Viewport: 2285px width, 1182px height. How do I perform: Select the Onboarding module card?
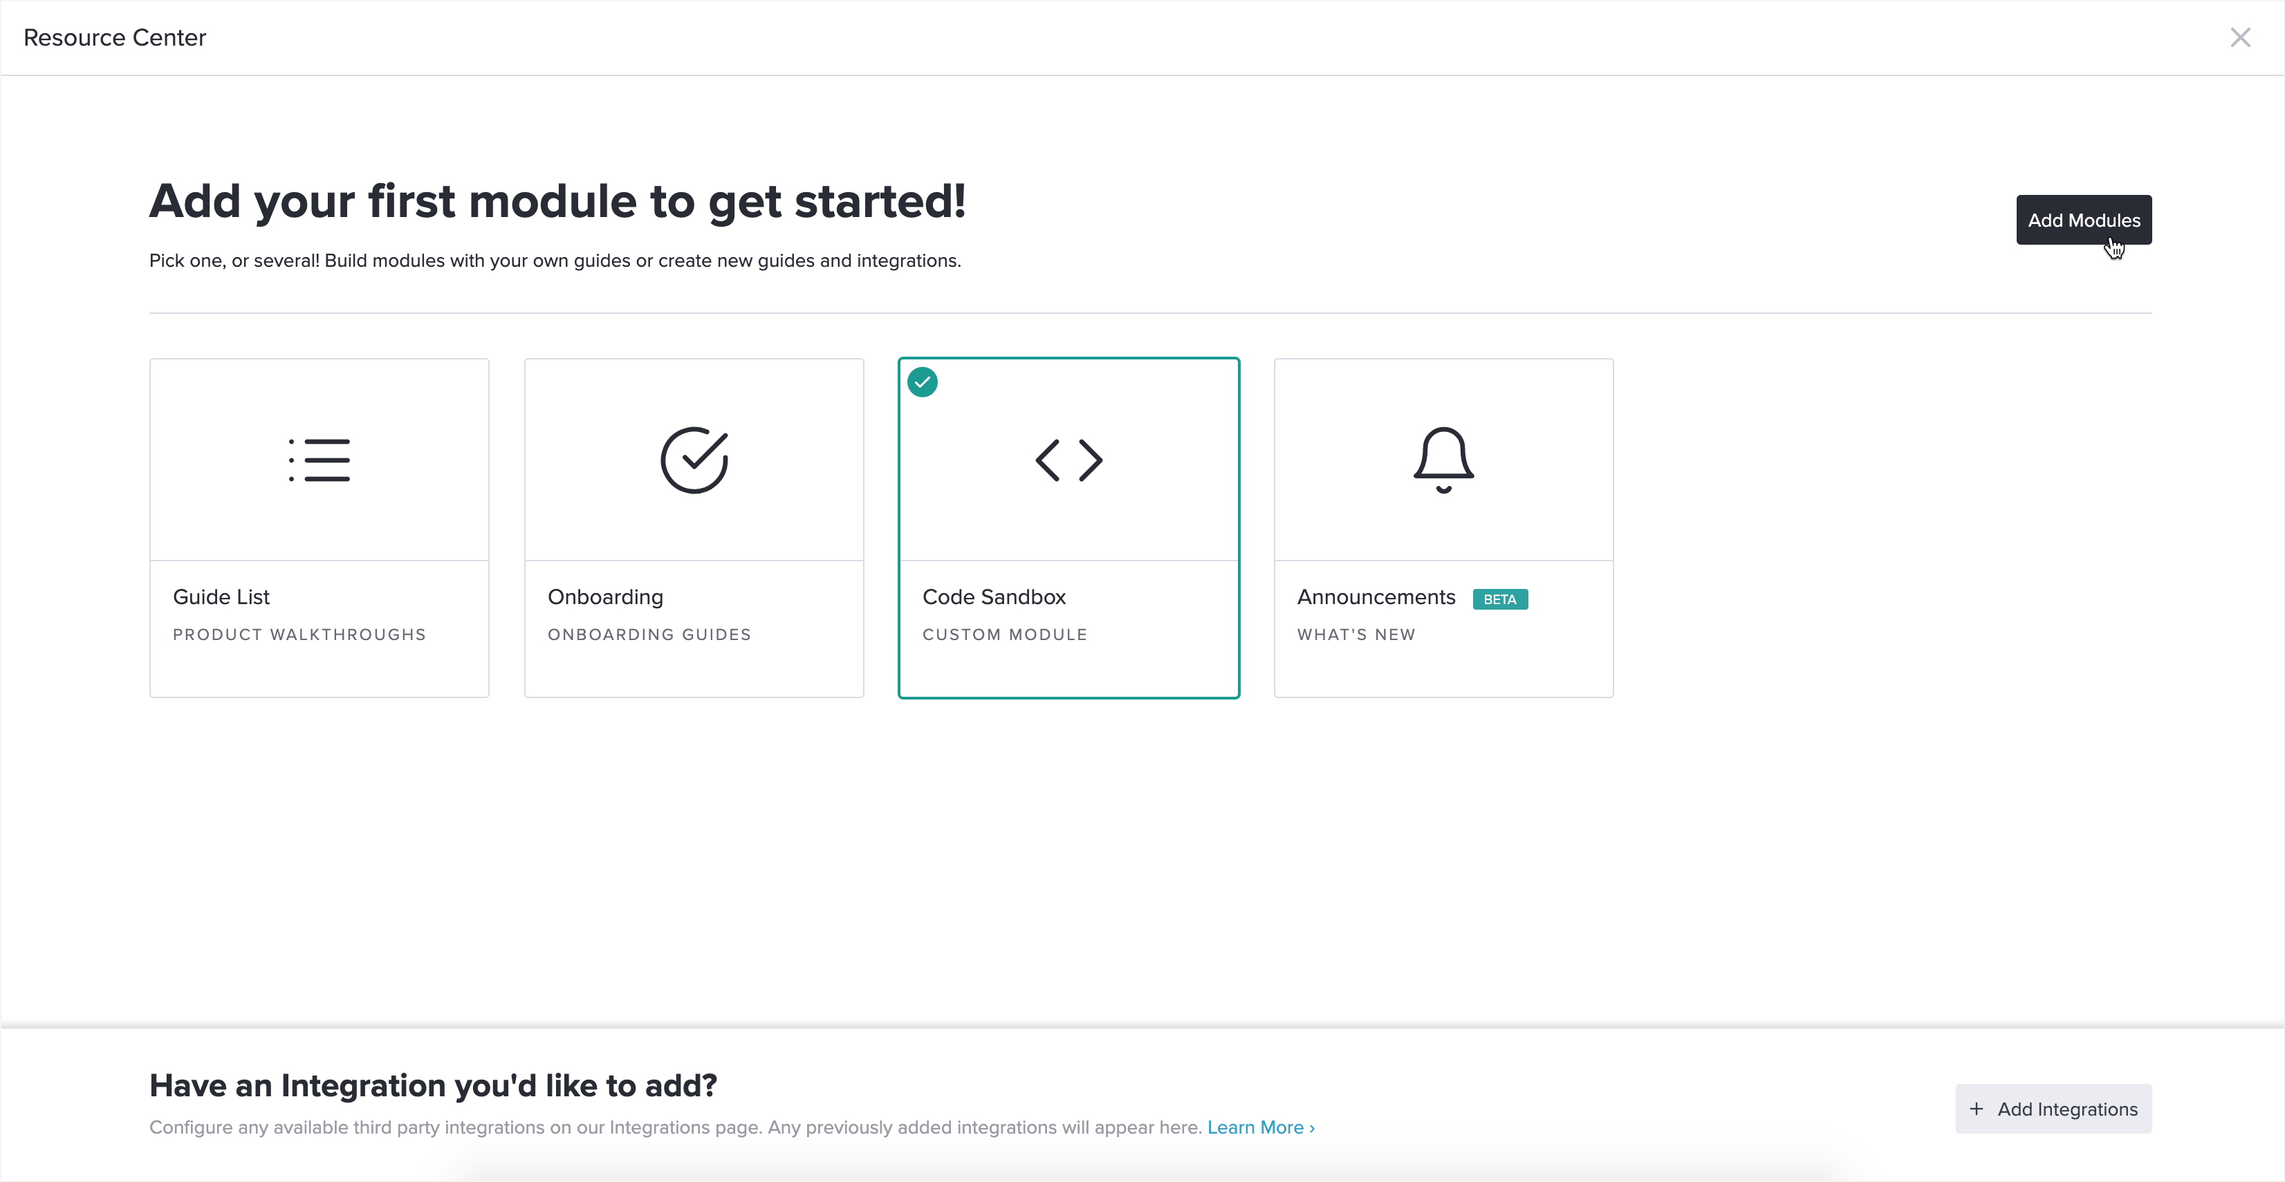694,527
